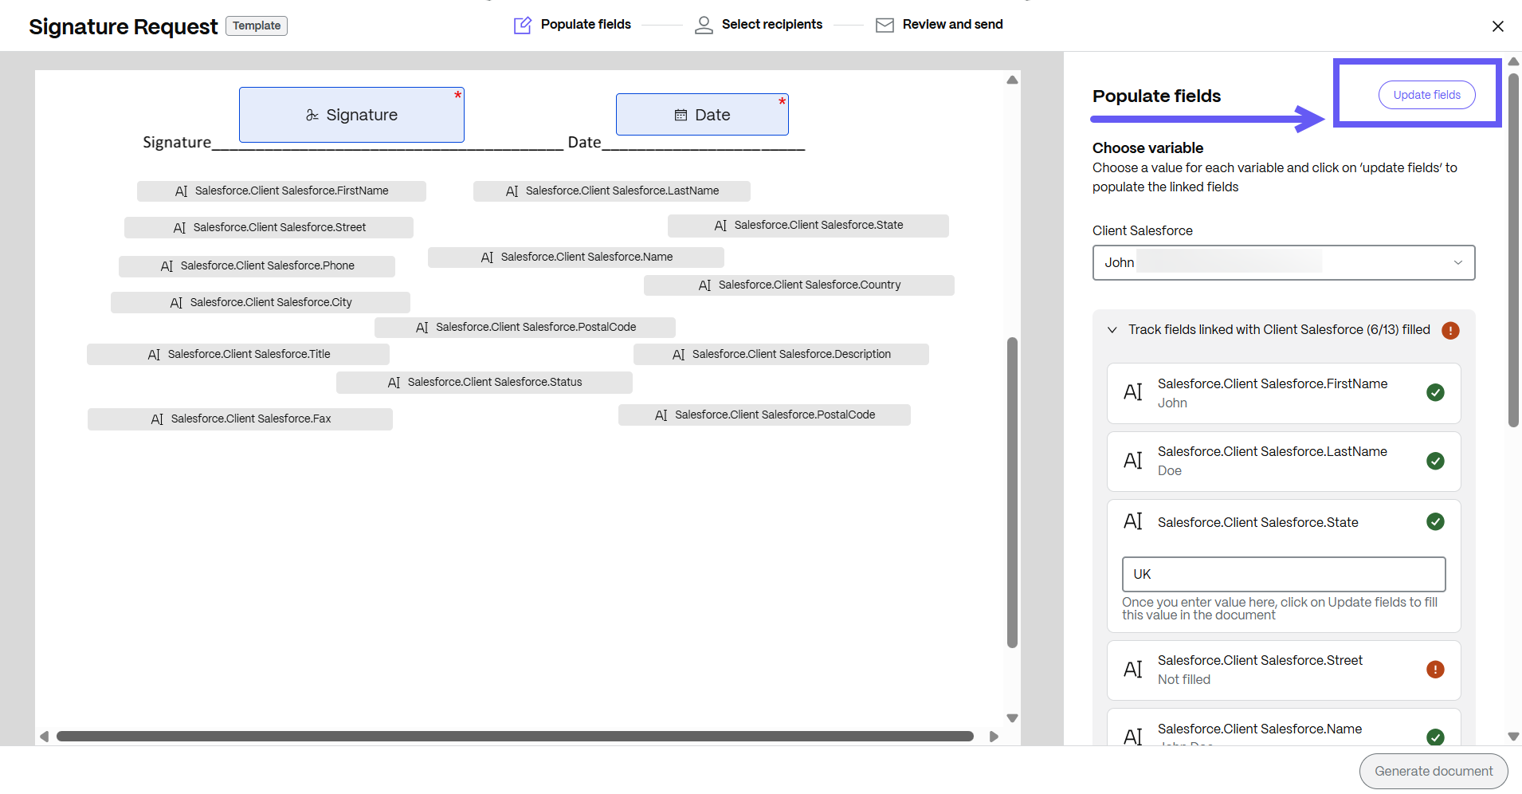Click the red warning icon on the Street card
The height and width of the screenshot is (794, 1522).
click(1435, 670)
